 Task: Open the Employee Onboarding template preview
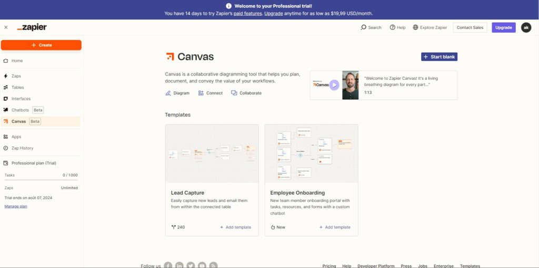(311, 153)
